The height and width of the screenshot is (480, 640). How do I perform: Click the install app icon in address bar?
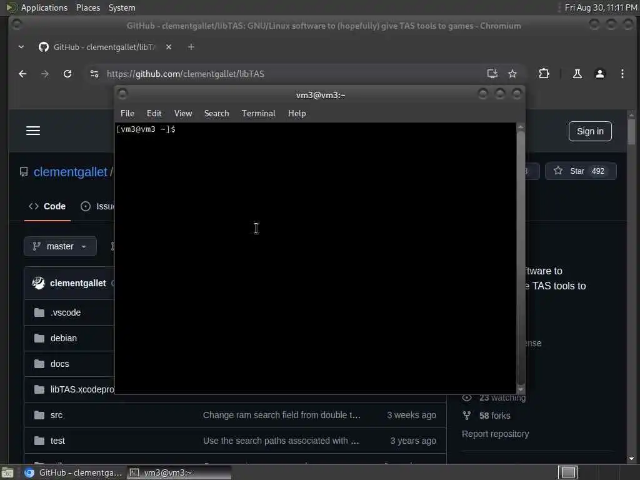(492, 74)
